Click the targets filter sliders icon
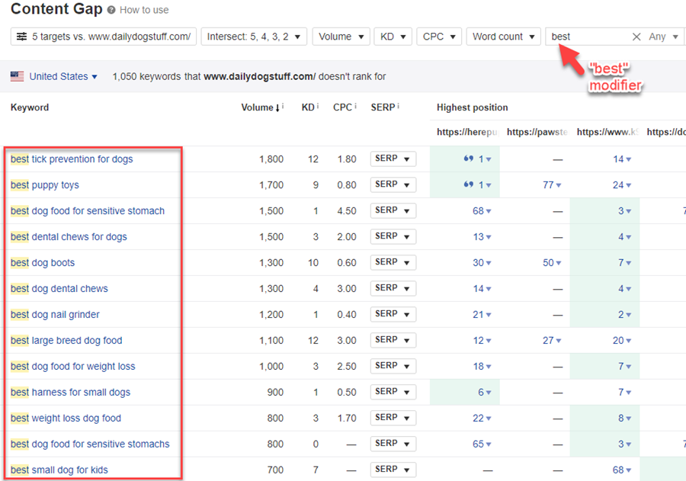This screenshot has width=686, height=481. click(21, 37)
